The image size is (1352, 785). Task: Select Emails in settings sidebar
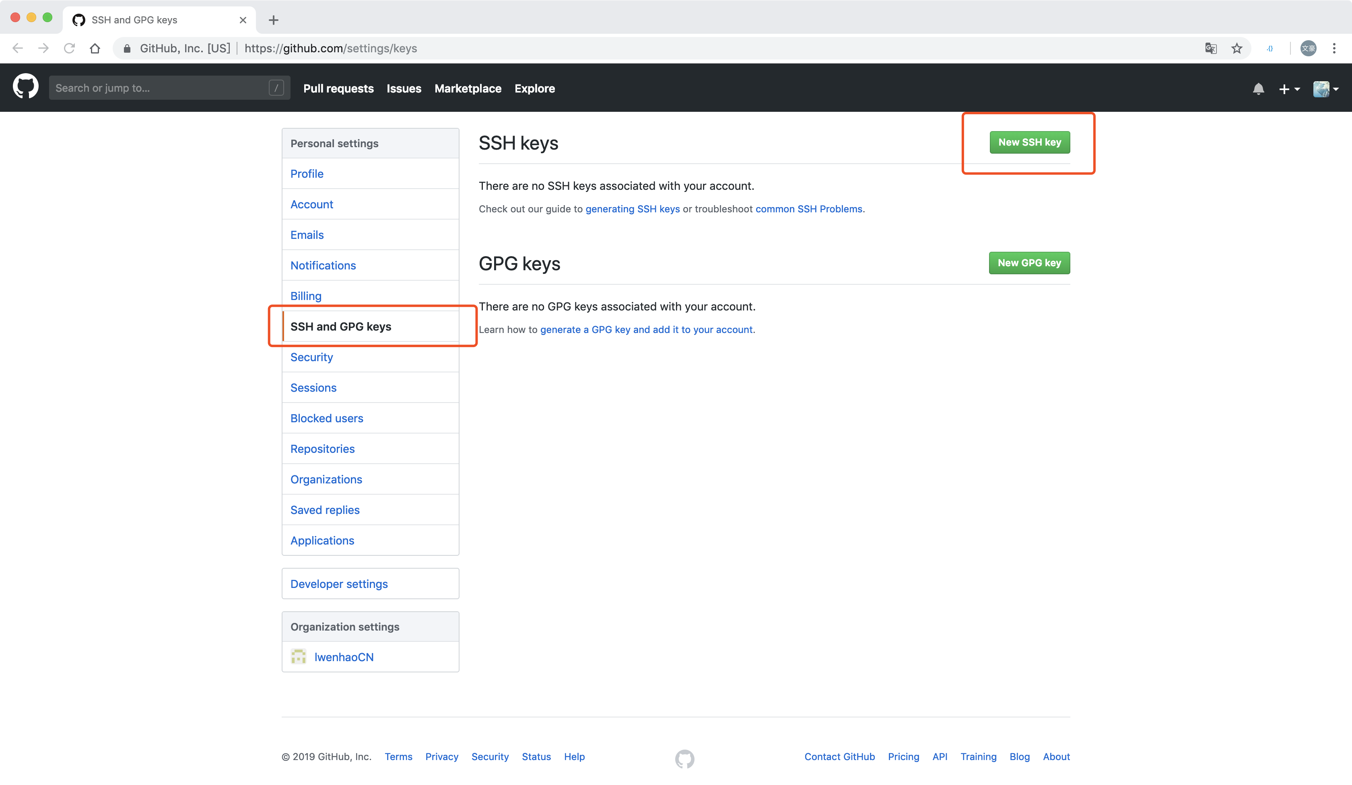click(x=370, y=234)
